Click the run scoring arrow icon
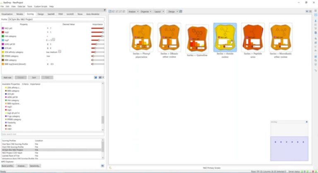The image size is (318, 173). pyautogui.click(x=102, y=166)
